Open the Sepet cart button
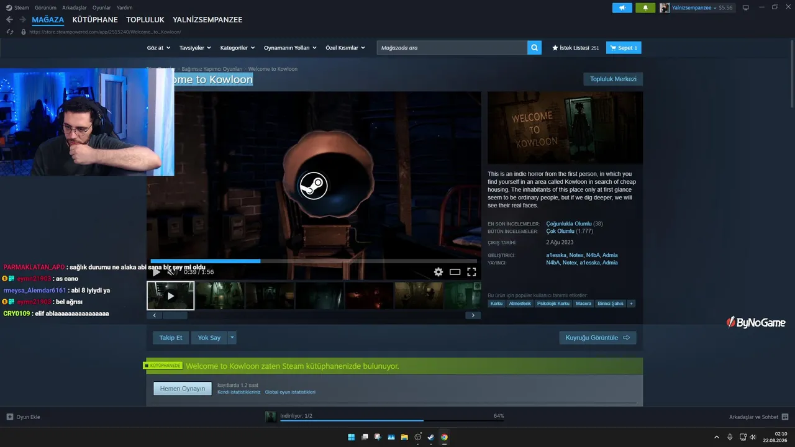795x447 pixels. [x=624, y=48]
